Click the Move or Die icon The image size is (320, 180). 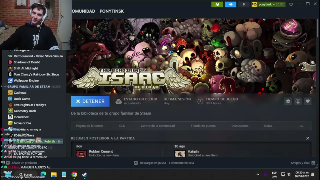10,123
